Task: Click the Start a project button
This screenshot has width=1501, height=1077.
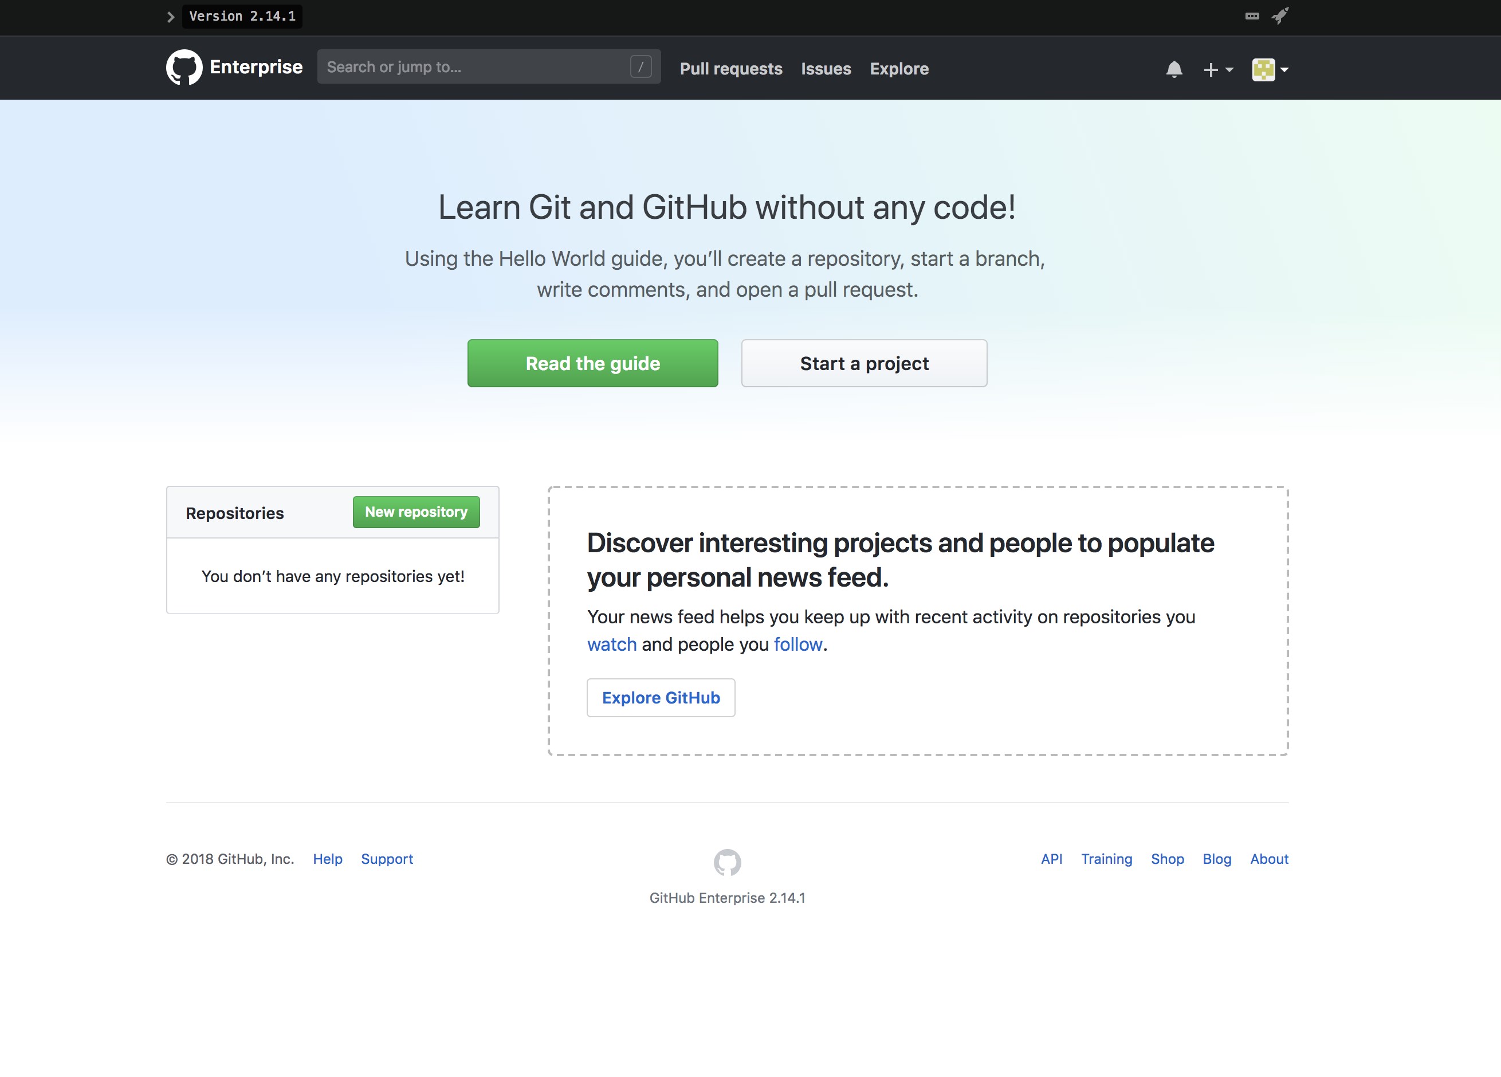Action: (864, 363)
